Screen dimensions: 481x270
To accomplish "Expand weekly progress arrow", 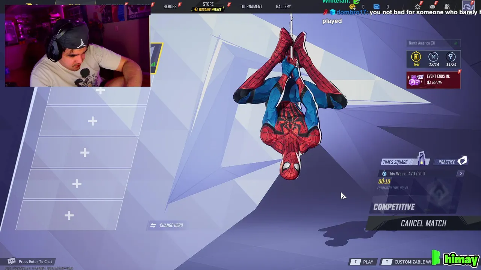I will click(x=461, y=174).
